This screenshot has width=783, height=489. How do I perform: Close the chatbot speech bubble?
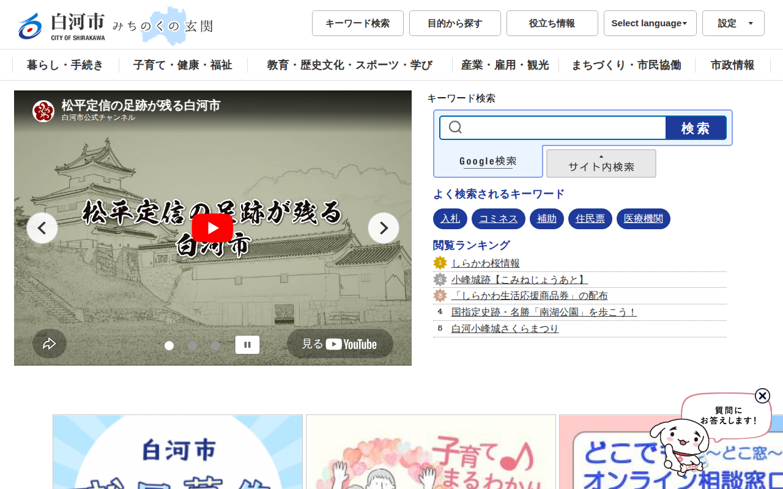(762, 396)
